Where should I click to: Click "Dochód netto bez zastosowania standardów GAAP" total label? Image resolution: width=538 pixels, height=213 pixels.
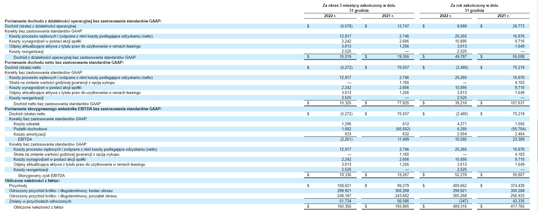point(57,104)
